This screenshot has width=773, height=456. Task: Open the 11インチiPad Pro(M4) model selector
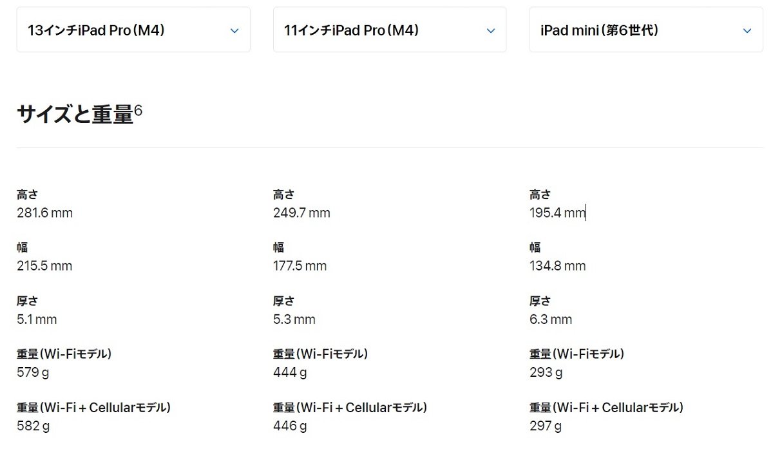point(390,30)
